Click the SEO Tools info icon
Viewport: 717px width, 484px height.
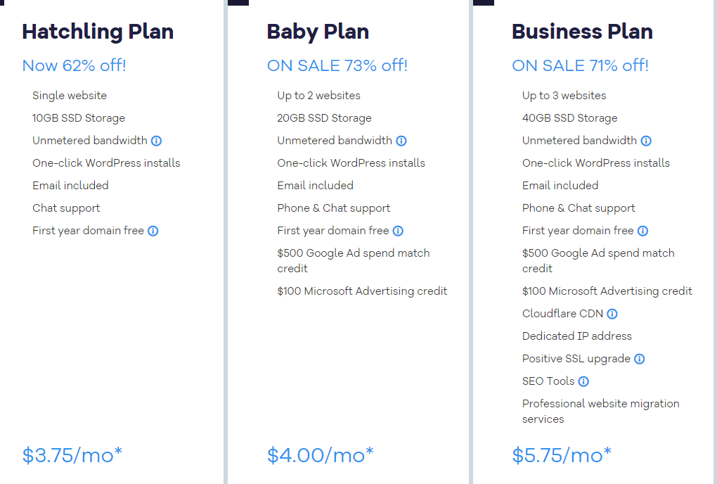coord(583,381)
